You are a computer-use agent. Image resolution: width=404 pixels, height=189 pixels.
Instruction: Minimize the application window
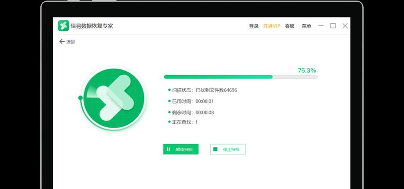(x=321, y=26)
